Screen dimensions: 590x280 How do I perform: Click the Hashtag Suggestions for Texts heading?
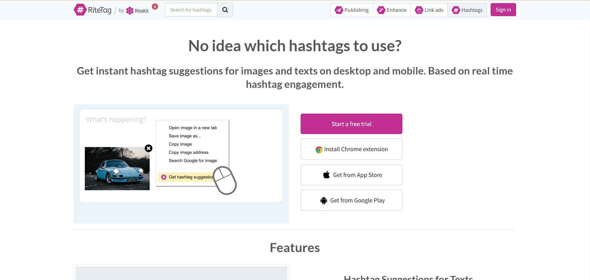point(408,277)
